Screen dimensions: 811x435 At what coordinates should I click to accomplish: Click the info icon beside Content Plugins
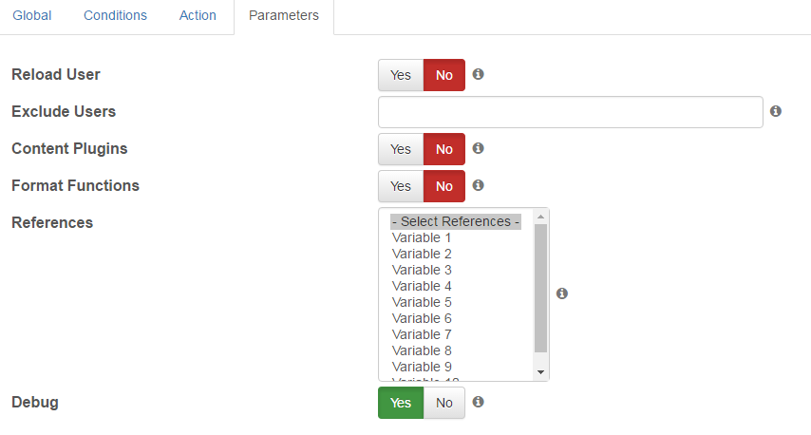click(x=479, y=148)
